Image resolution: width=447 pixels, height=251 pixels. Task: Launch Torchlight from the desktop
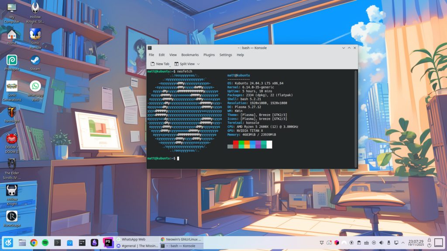coord(12,115)
